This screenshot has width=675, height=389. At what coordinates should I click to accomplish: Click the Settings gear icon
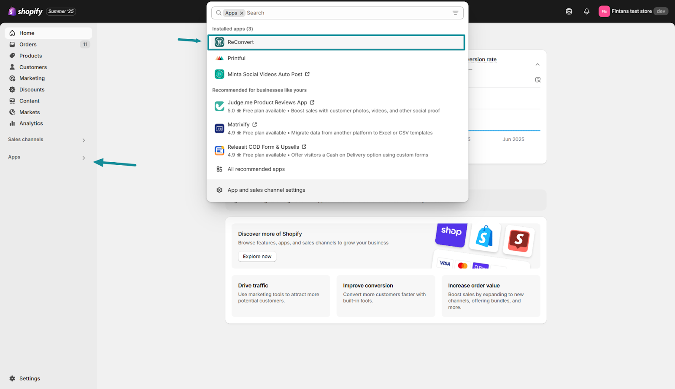(x=12, y=378)
